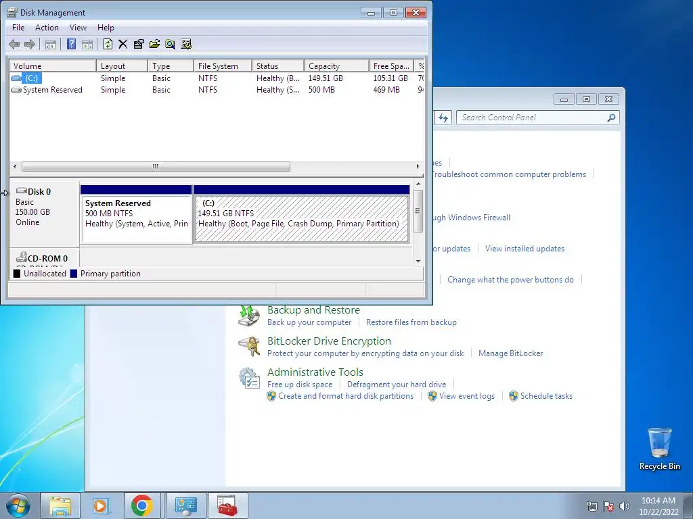The width and height of the screenshot is (693, 519).
Task: Open BitLocker Drive Encryption link
Action: click(x=329, y=341)
